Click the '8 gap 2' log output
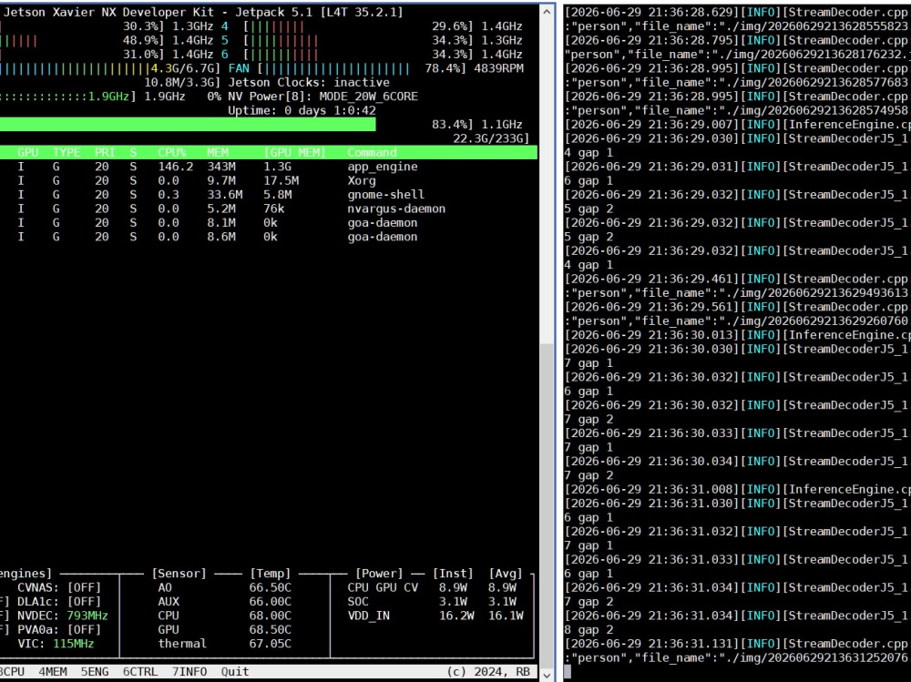The width and height of the screenshot is (911, 682). 589,630
